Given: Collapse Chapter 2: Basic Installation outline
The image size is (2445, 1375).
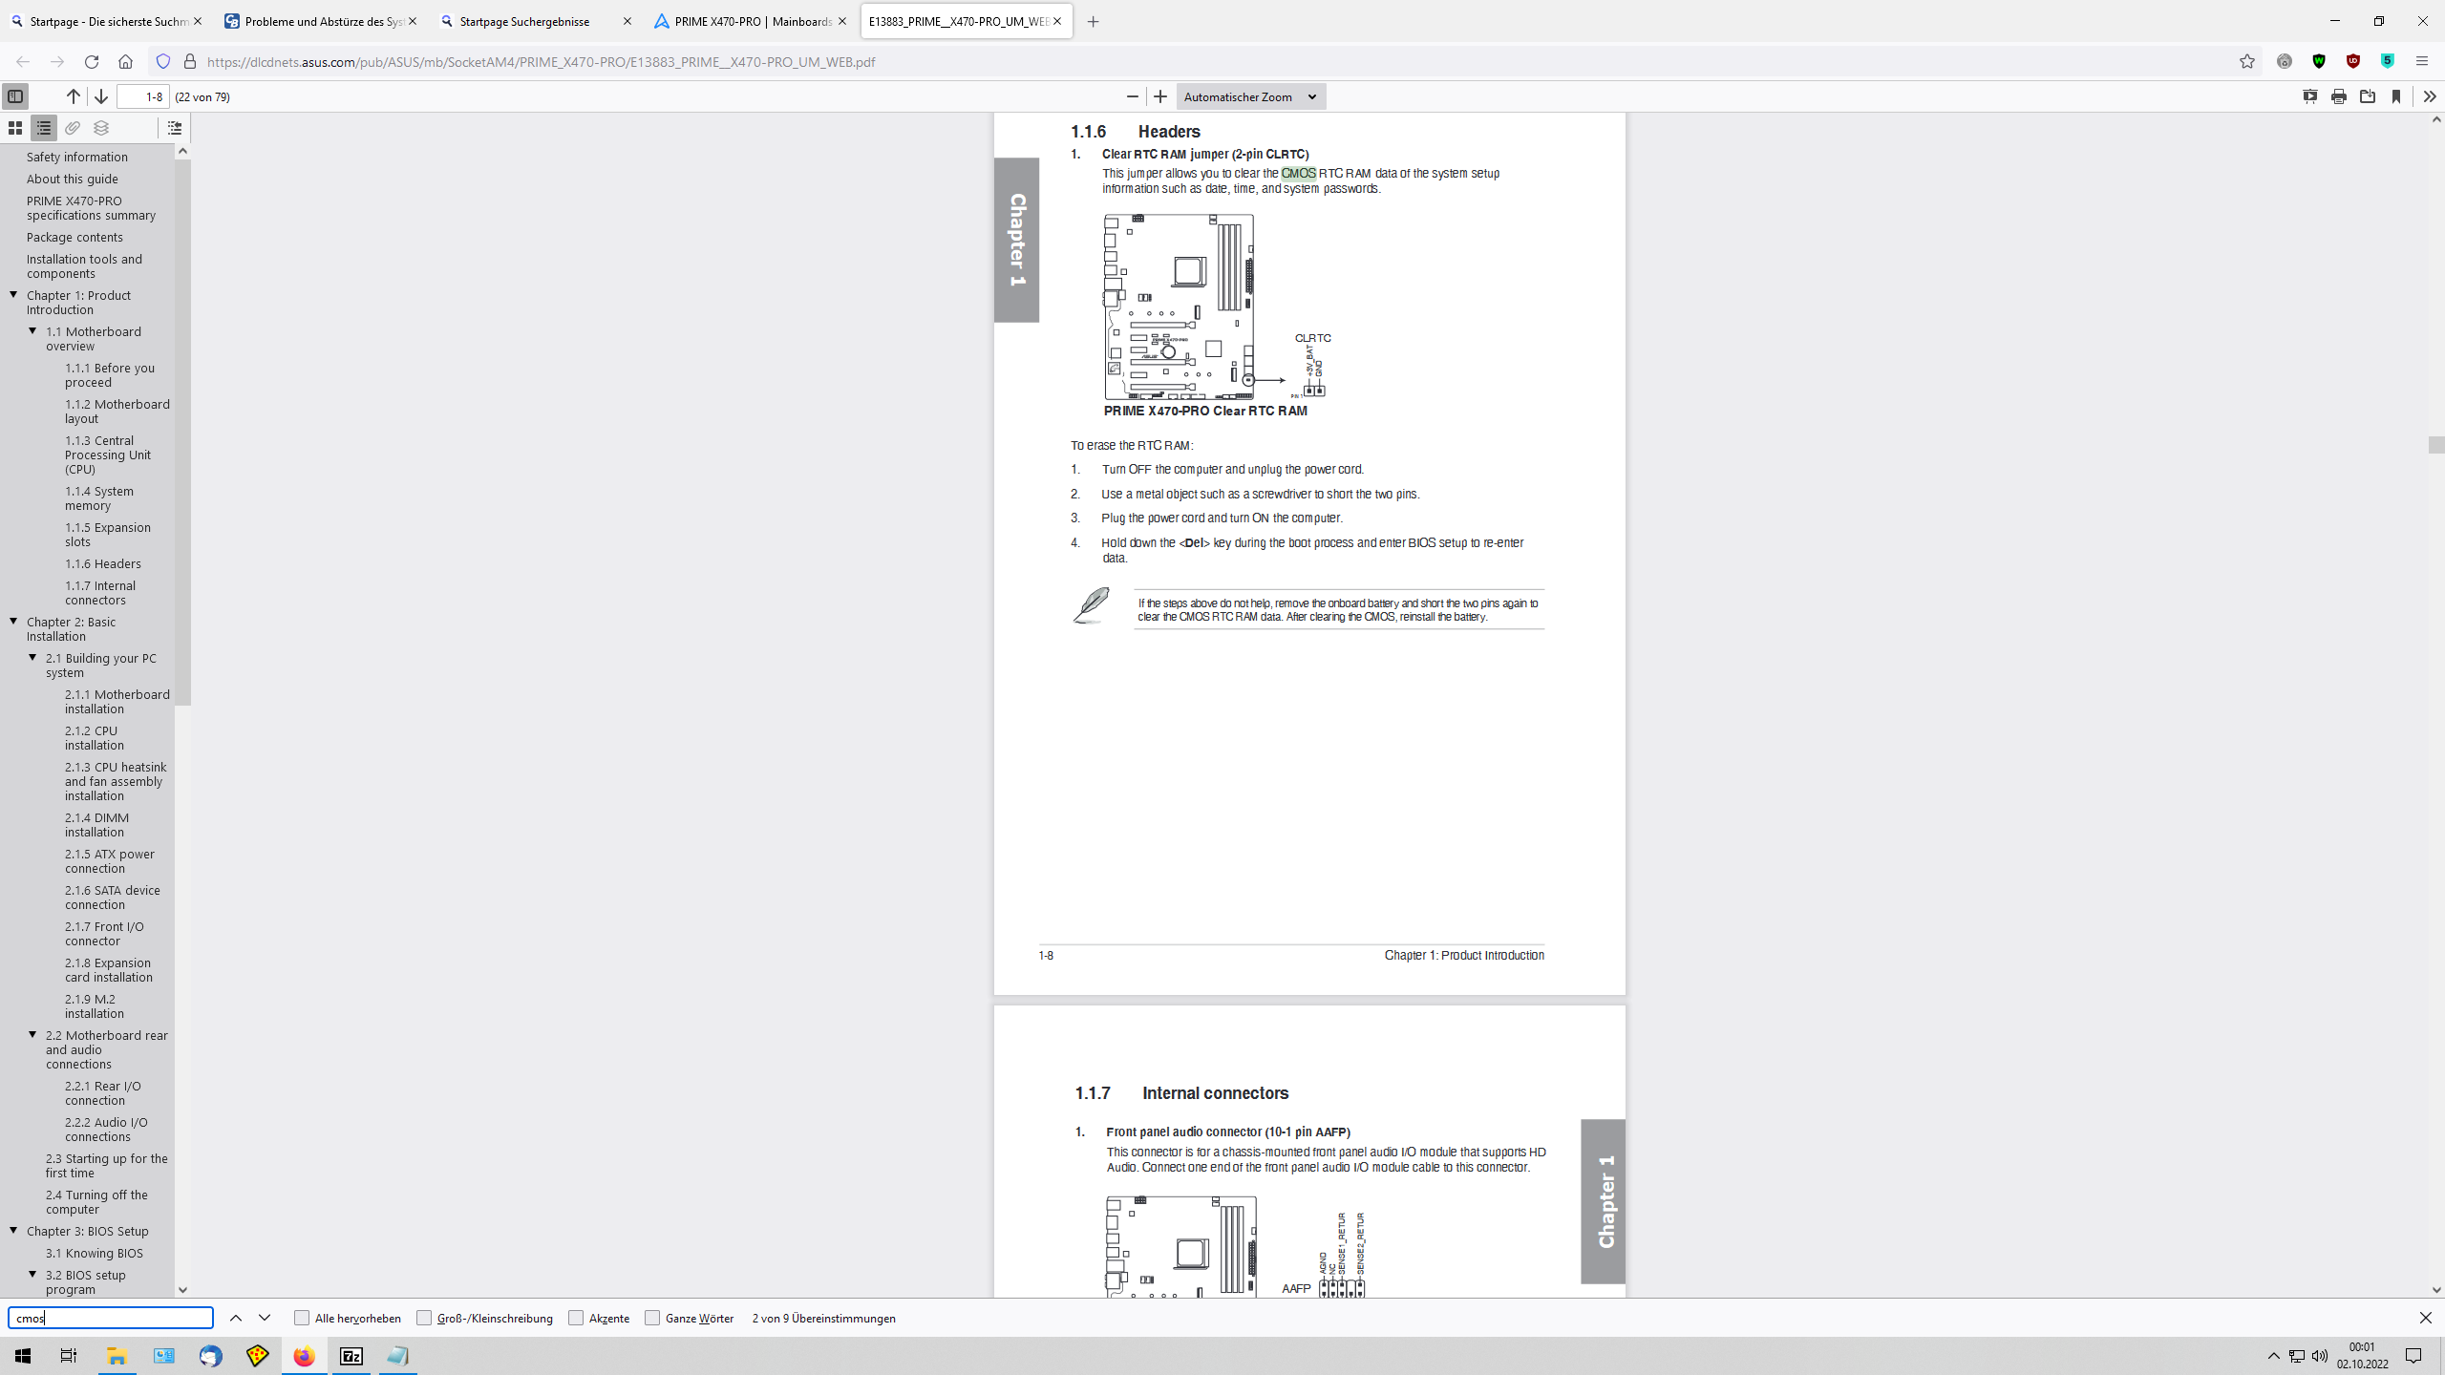Looking at the screenshot, I should (x=12, y=621).
